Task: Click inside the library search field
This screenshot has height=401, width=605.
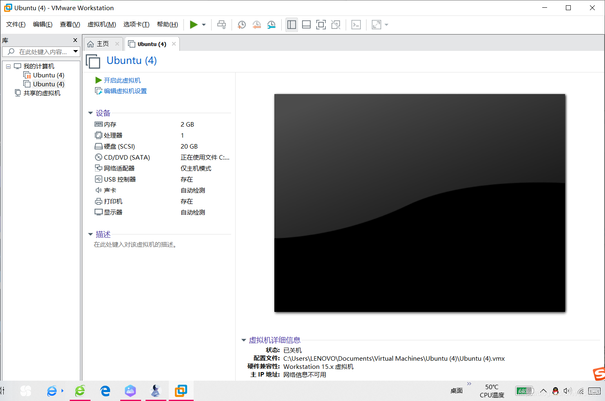Action: 41,51
